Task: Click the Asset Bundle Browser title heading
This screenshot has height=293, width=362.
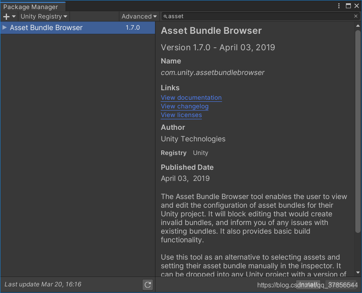Action: click(x=211, y=30)
